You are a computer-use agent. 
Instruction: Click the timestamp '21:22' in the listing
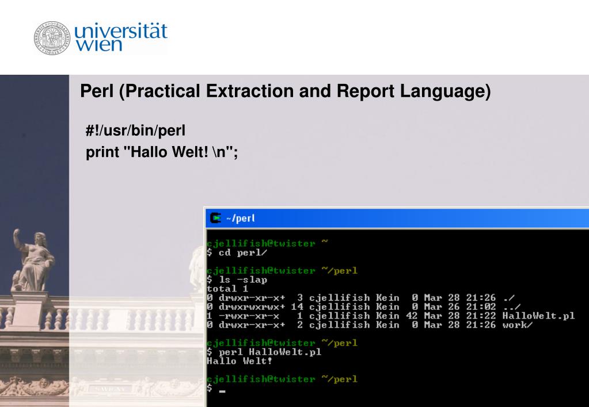coord(481,316)
